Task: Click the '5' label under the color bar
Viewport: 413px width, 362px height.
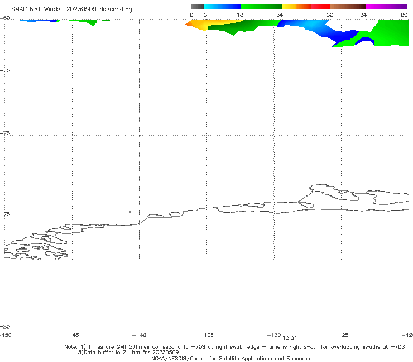Action: click(205, 14)
